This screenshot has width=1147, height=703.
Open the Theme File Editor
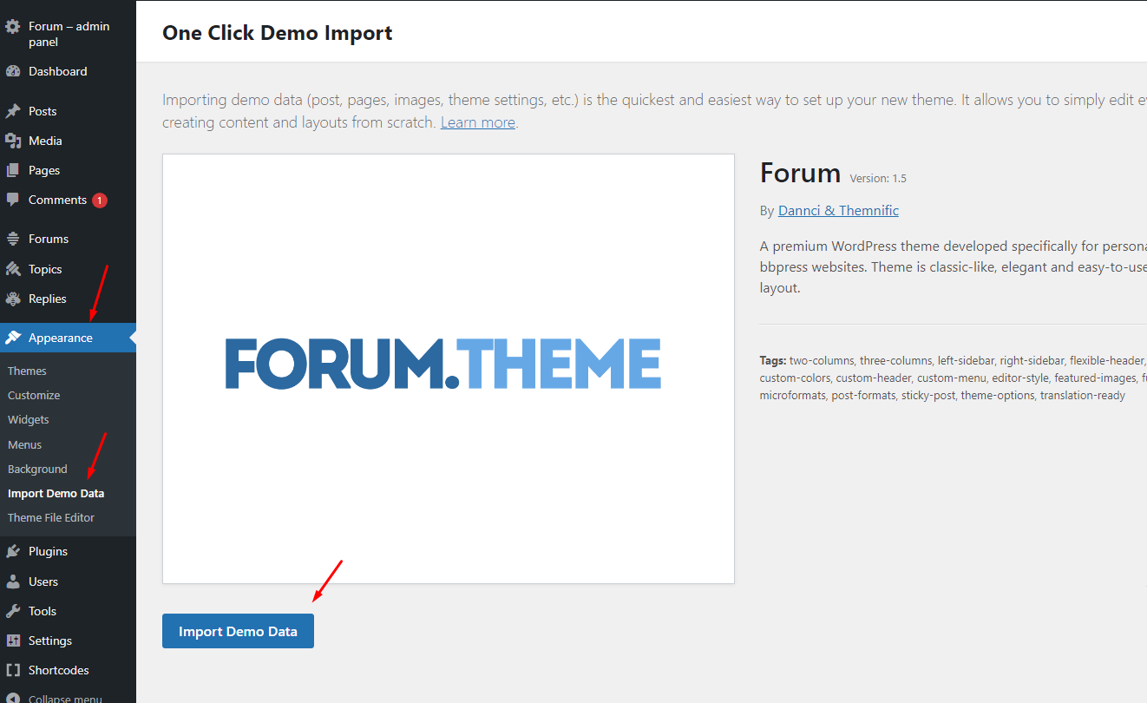(51, 517)
